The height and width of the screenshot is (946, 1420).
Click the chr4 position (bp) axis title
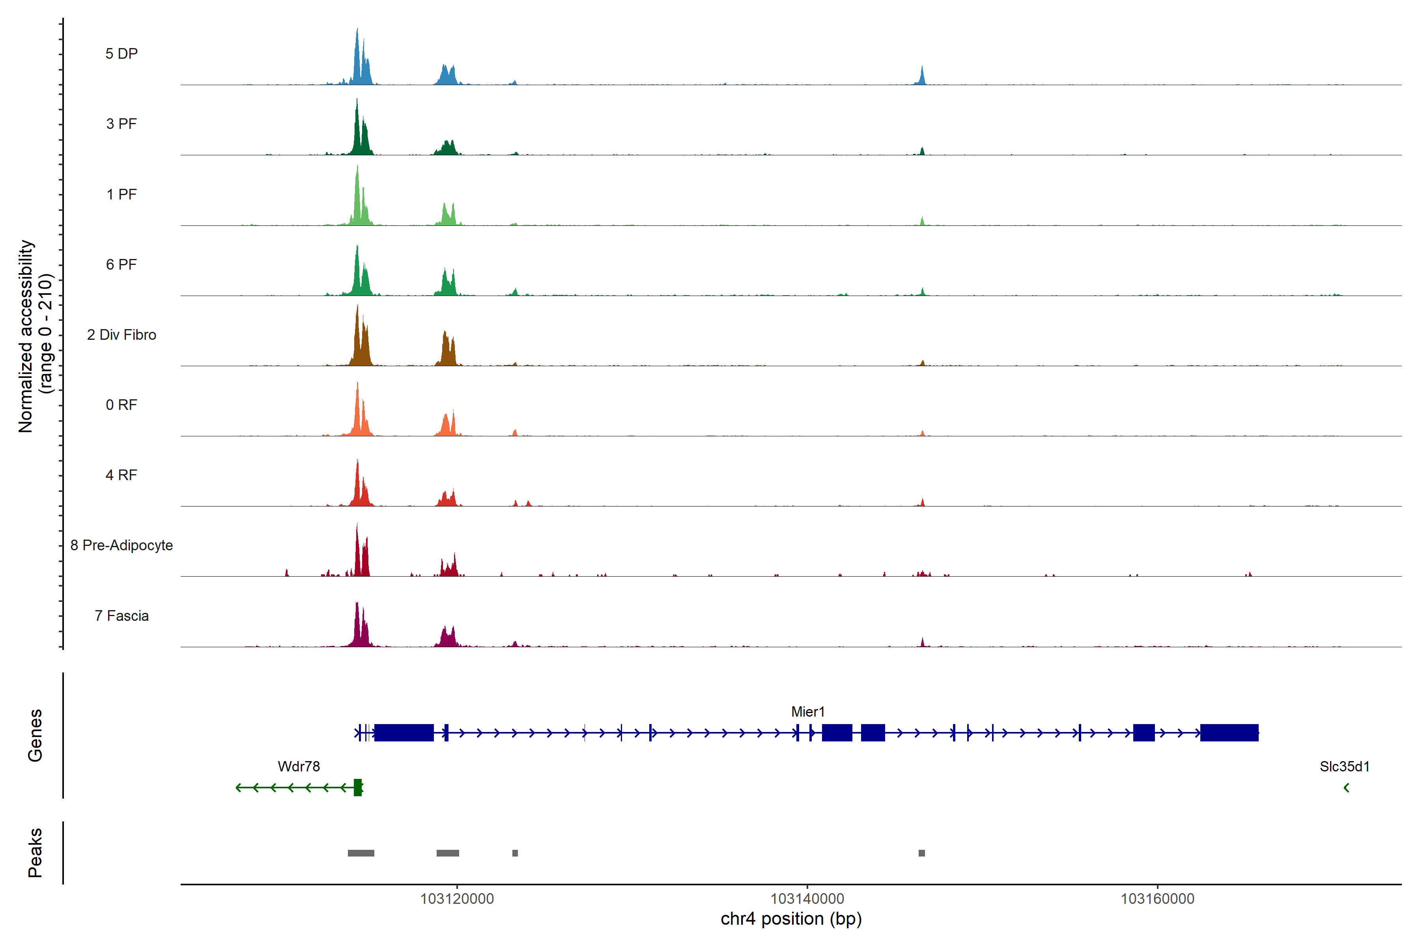pos(791,919)
